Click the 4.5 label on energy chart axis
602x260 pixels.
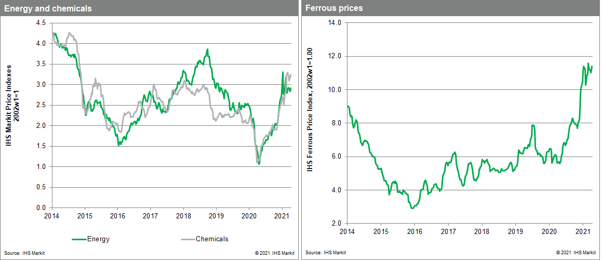(x=42, y=23)
